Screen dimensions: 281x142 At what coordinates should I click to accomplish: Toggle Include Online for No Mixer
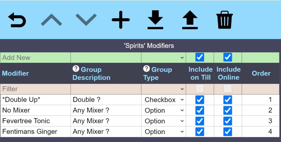[x=228, y=110]
